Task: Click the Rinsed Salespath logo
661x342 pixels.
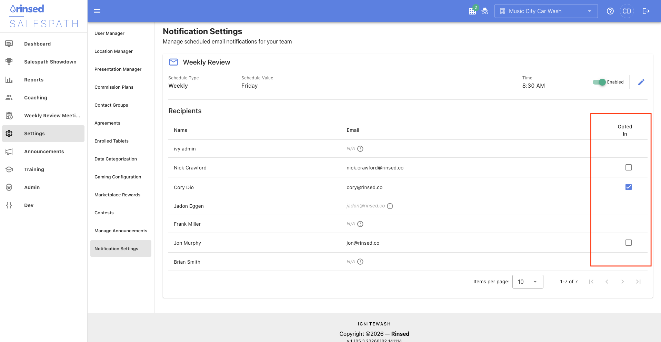Action: 44,16
